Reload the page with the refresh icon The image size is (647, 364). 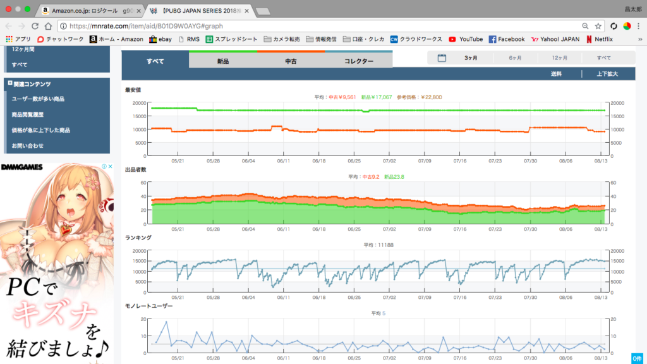pyautogui.click(x=35, y=26)
